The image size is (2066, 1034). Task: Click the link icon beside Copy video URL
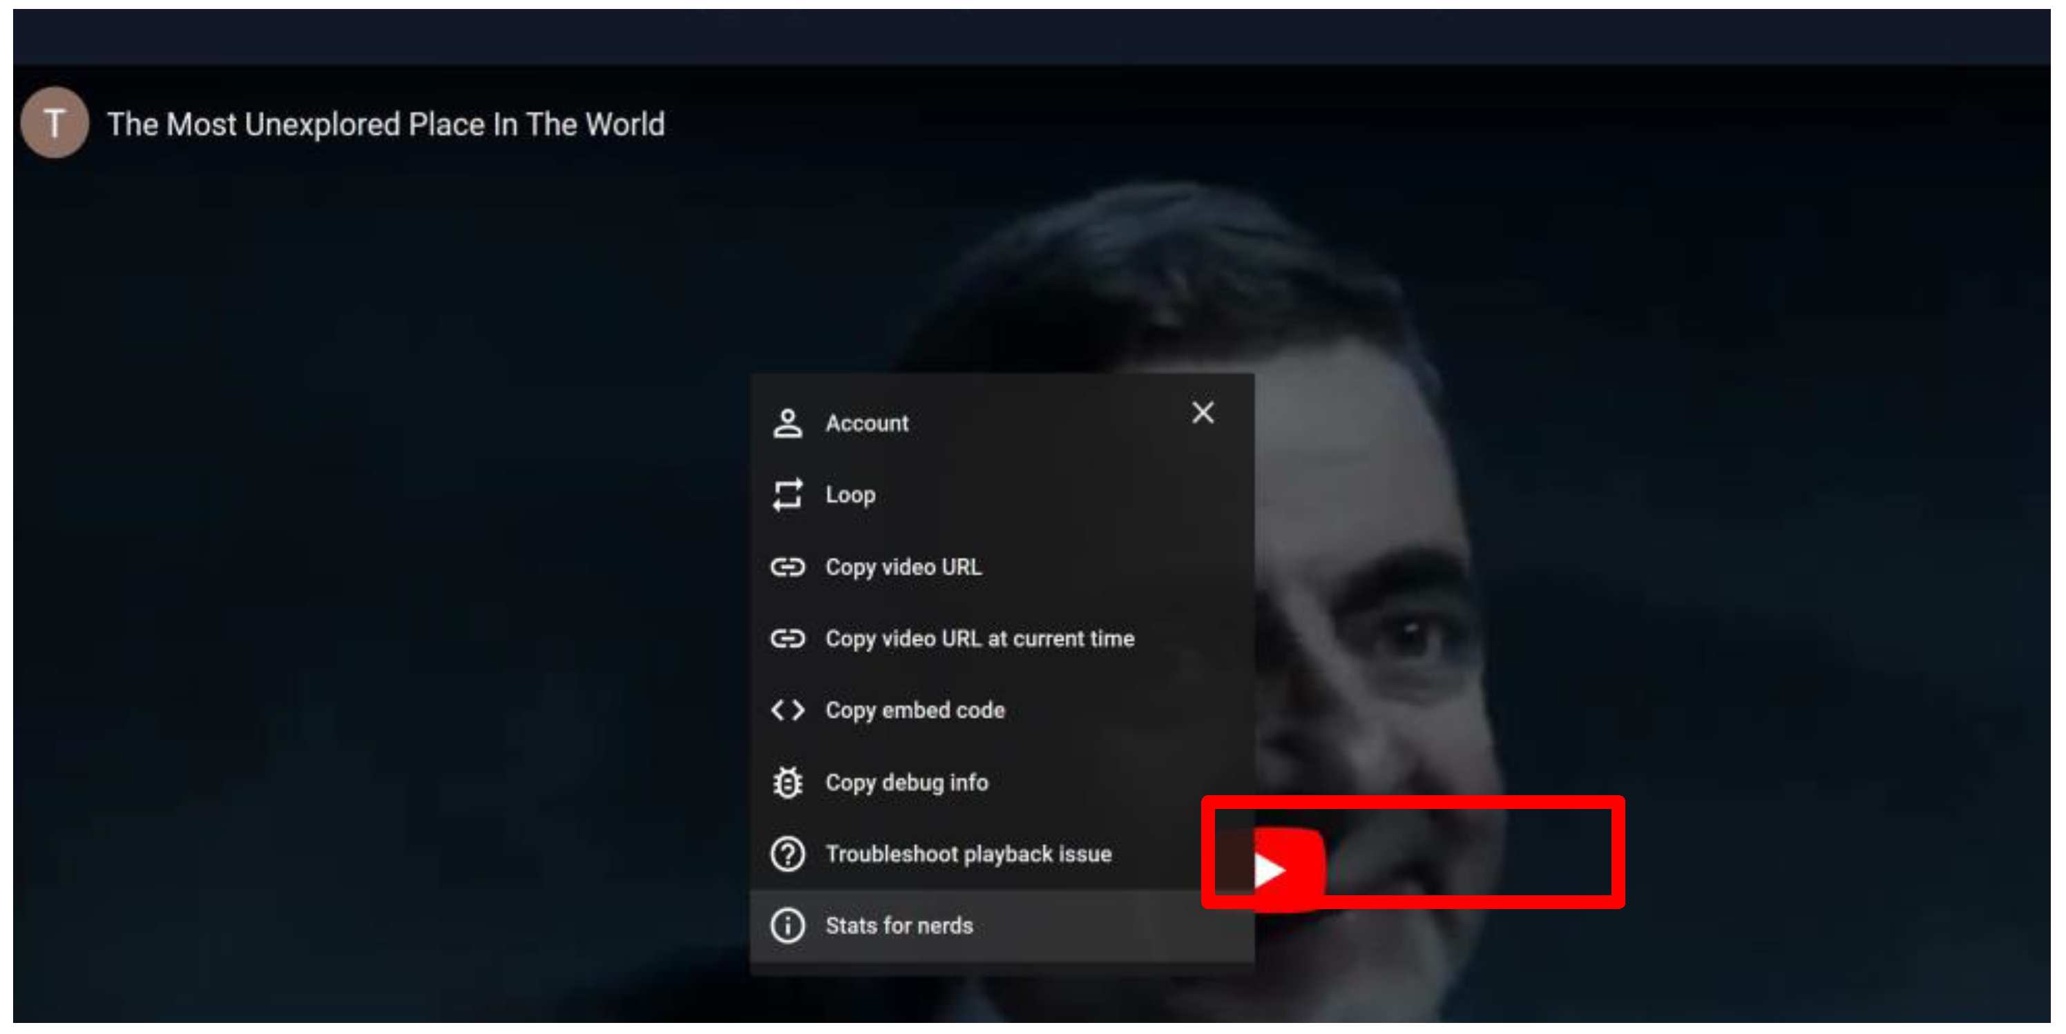coord(787,567)
